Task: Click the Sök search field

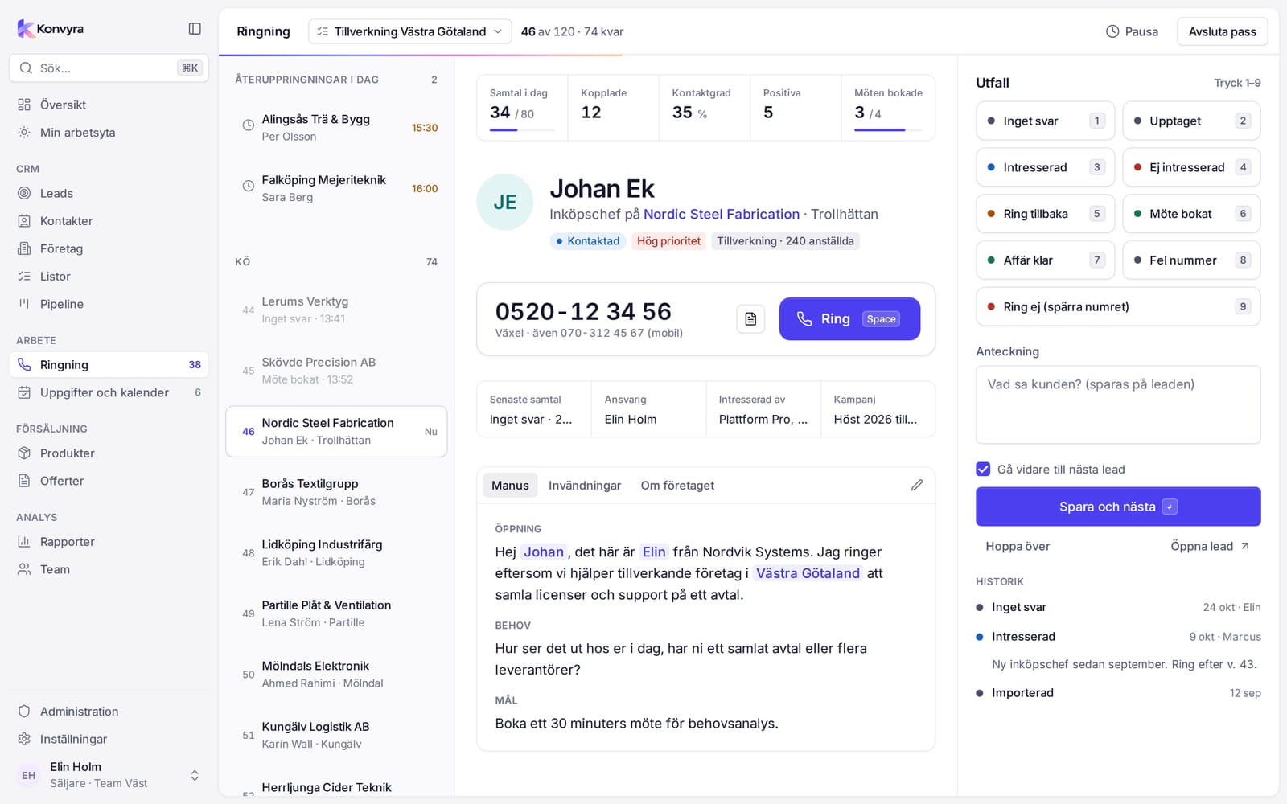Action: tap(109, 68)
